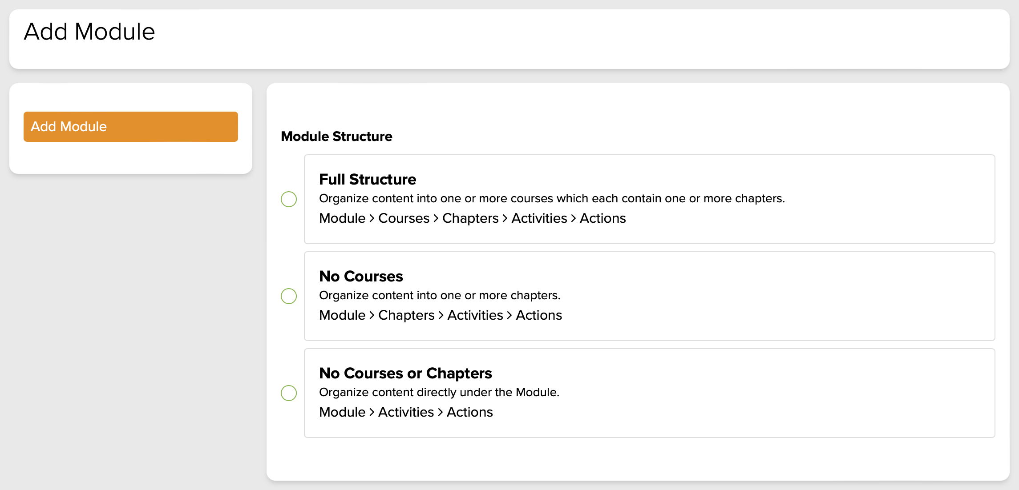Click the orange Add Module sidebar button
Screen dimensions: 1019x490
click(x=130, y=127)
